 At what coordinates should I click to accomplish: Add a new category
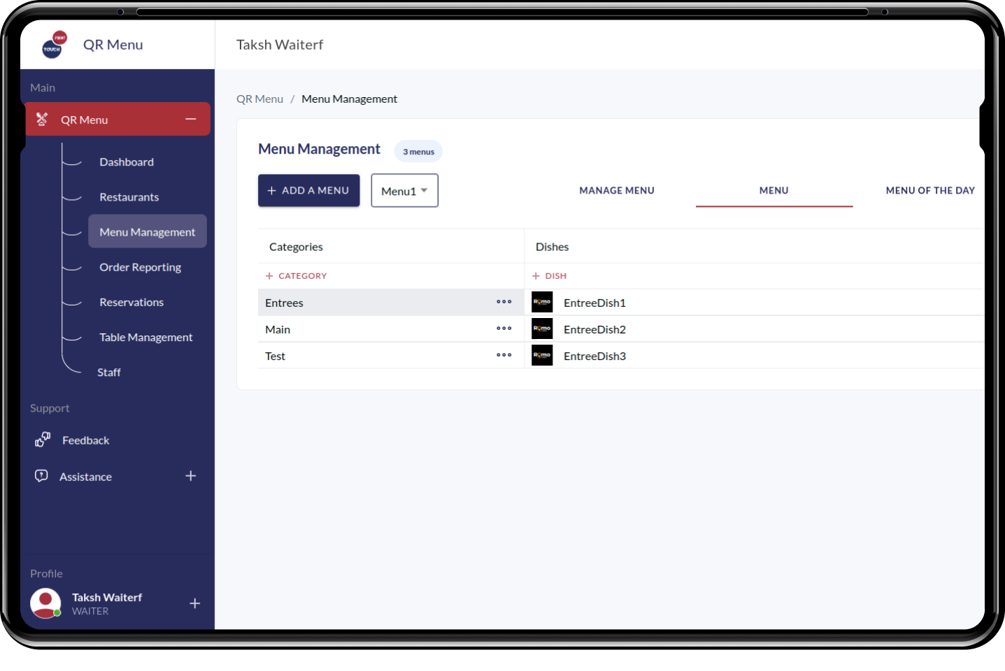(297, 276)
